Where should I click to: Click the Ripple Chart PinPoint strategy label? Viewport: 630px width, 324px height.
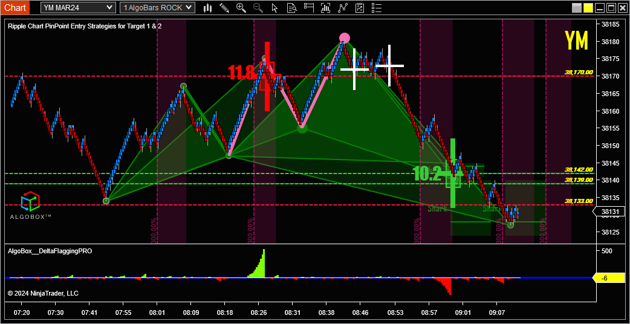pos(85,27)
